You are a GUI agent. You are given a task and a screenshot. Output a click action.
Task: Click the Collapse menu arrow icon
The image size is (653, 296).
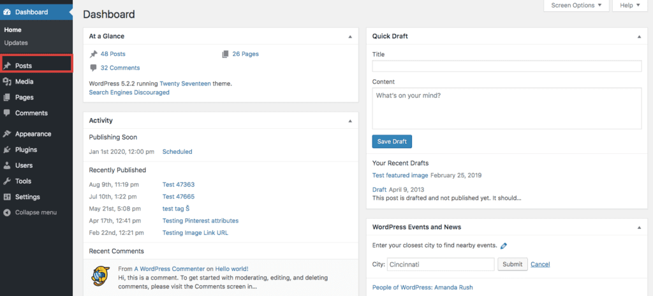click(x=6, y=212)
